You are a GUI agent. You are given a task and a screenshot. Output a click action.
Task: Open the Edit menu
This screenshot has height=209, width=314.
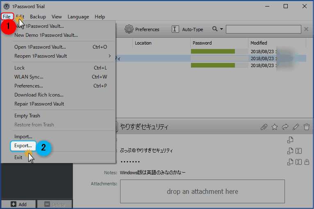(x=20, y=17)
